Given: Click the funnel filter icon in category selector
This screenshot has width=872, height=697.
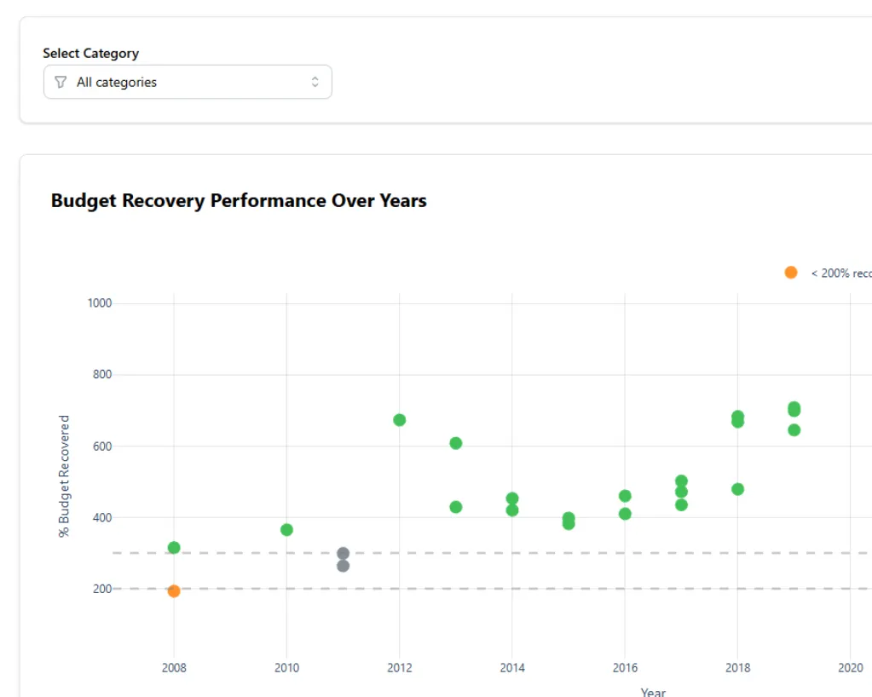Looking at the screenshot, I should click(x=61, y=83).
